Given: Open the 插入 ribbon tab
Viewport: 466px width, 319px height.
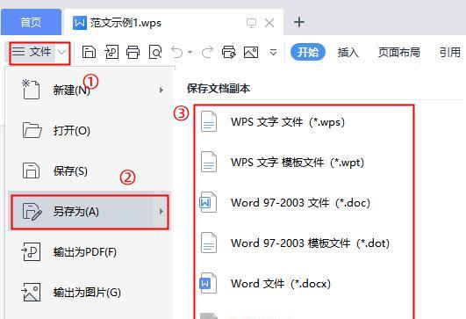Looking at the screenshot, I should coord(348,53).
